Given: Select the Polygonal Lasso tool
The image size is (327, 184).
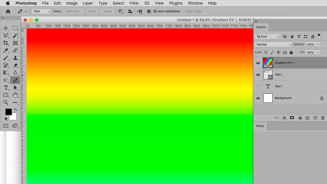Looking at the screenshot, I should coord(6,35).
